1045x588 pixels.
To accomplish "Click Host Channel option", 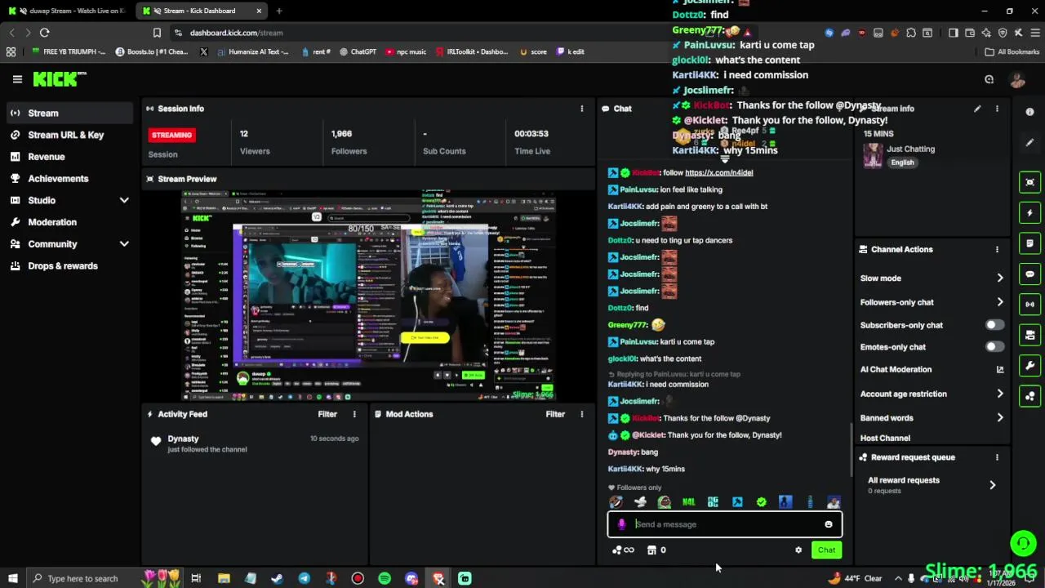I will [x=885, y=439].
